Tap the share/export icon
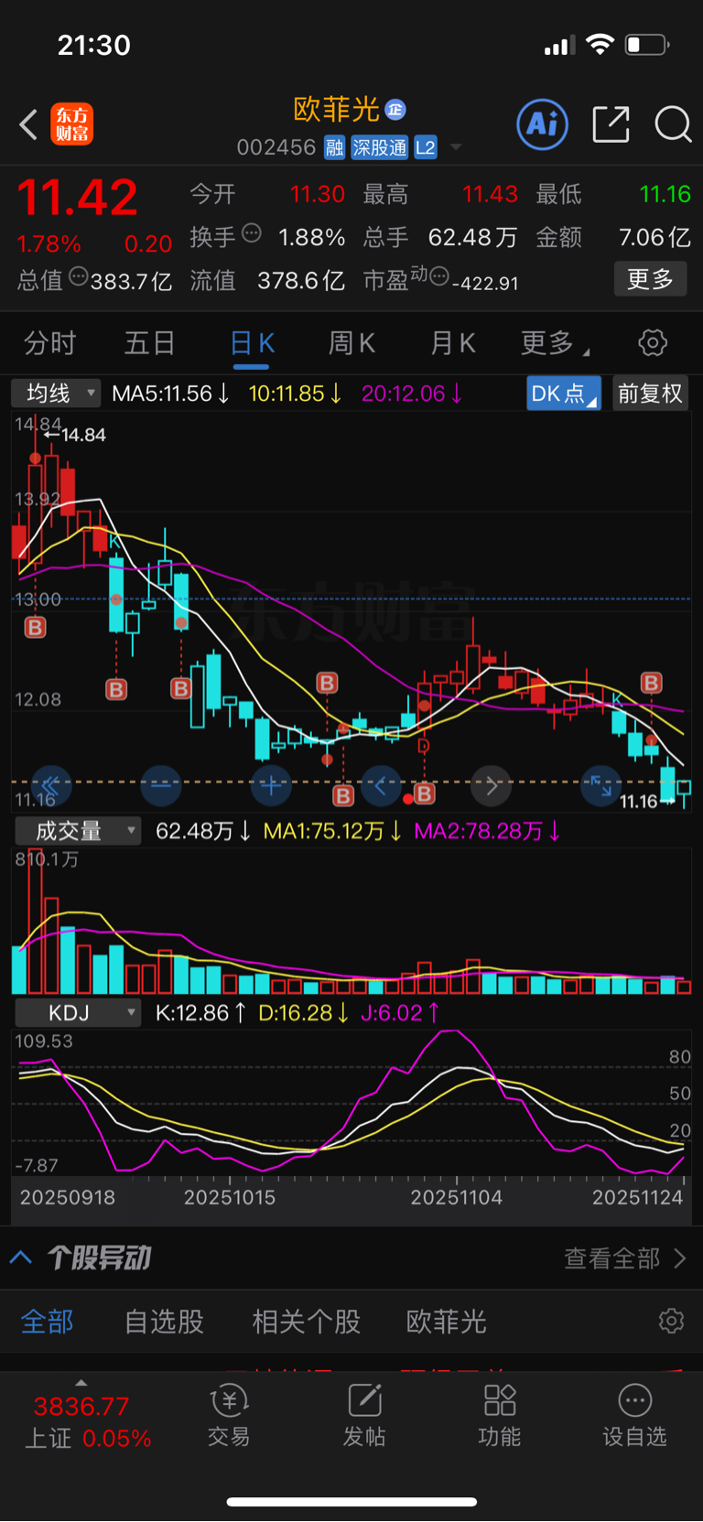The height and width of the screenshot is (1522, 703). (611, 124)
